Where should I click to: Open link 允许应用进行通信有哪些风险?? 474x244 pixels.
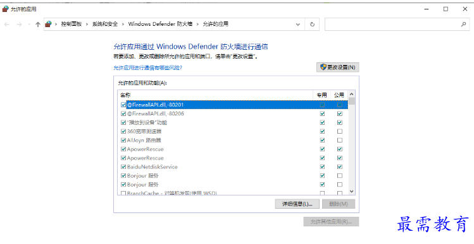(x=148, y=68)
